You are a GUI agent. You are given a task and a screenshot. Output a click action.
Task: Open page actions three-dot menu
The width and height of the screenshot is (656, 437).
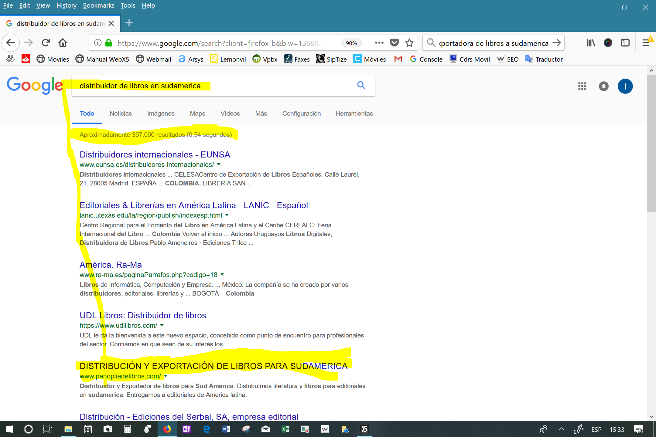pos(379,43)
